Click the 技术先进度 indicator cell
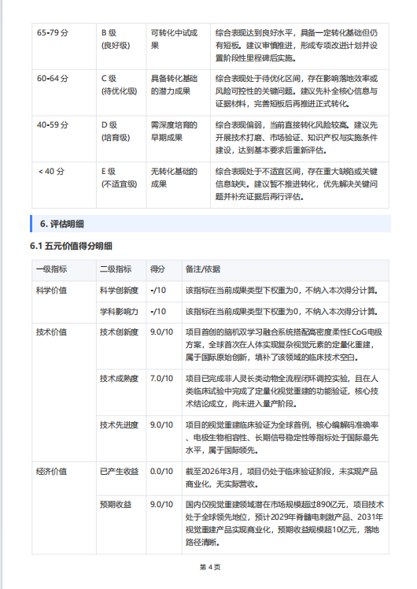Screen dimensions: 417x589 pyautogui.click(x=121, y=439)
